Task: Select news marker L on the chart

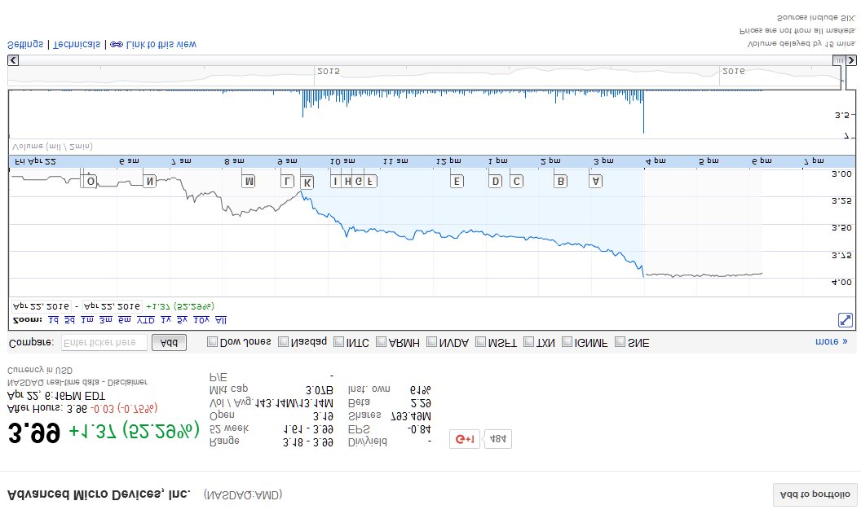Action: tap(287, 181)
